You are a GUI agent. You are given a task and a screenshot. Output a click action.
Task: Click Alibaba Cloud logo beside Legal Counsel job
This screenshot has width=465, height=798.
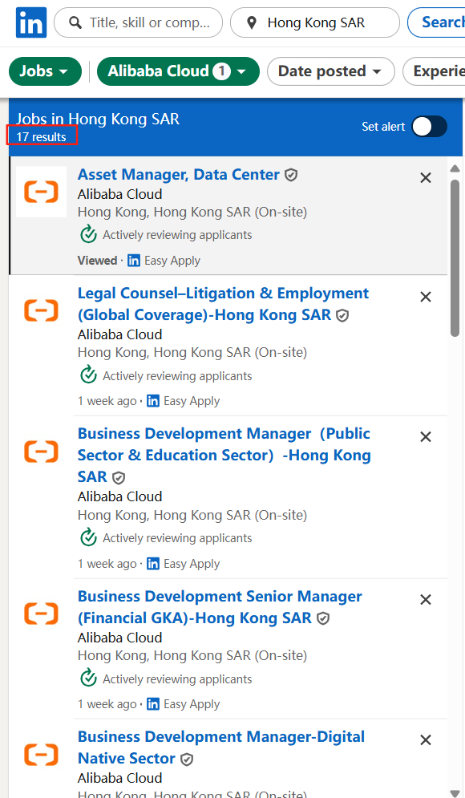click(x=41, y=310)
